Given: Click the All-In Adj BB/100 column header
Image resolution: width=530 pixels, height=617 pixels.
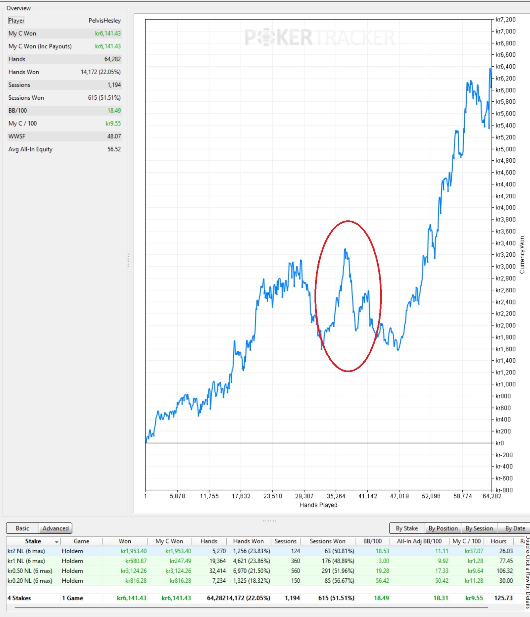Looking at the screenshot, I should click(x=419, y=541).
